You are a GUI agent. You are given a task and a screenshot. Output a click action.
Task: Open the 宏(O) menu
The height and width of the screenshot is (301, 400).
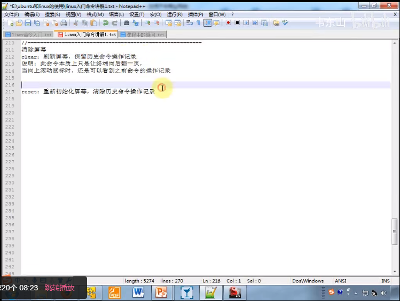155,14
